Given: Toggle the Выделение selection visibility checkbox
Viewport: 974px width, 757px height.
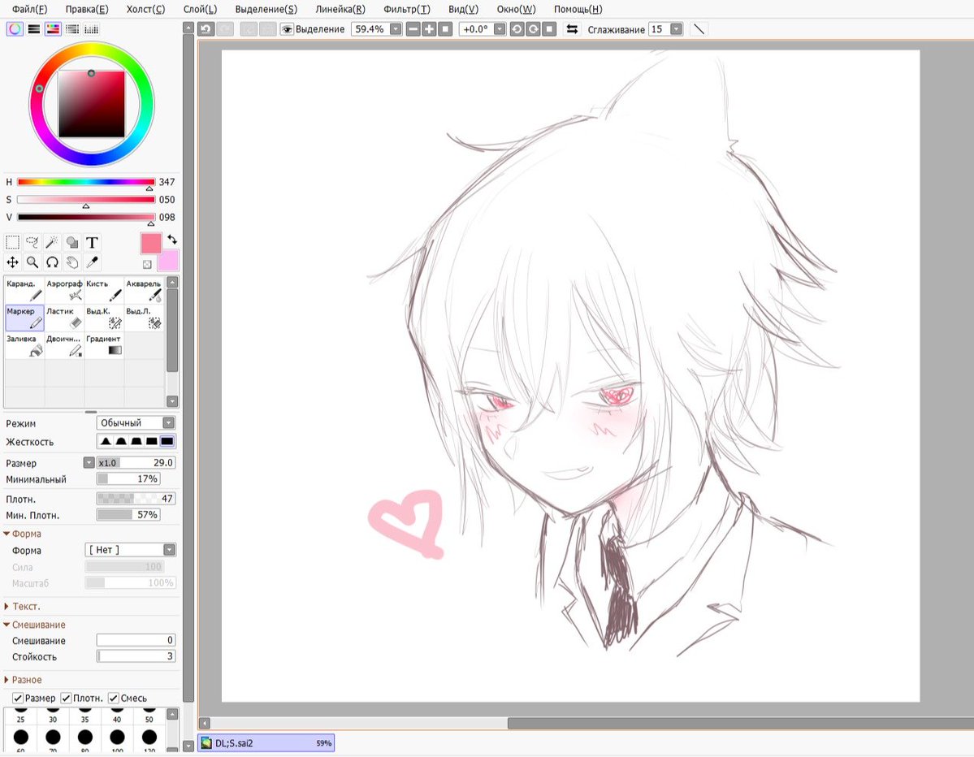Looking at the screenshot, I should tap(287, 29).
